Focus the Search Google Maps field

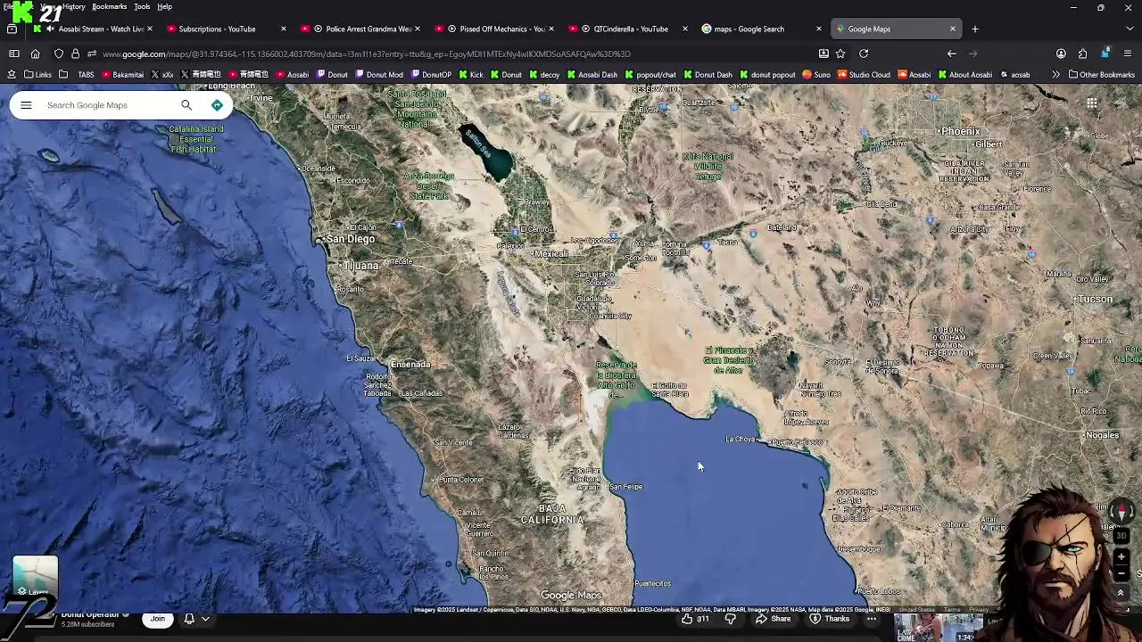[x=109, y=105]
